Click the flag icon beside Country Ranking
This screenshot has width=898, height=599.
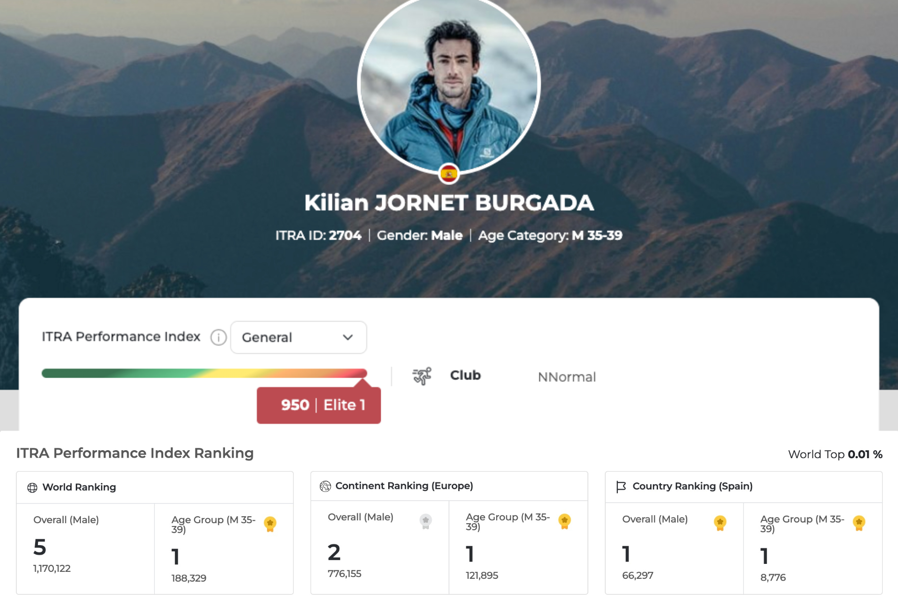pyautogui.click(x=621, y=487)
